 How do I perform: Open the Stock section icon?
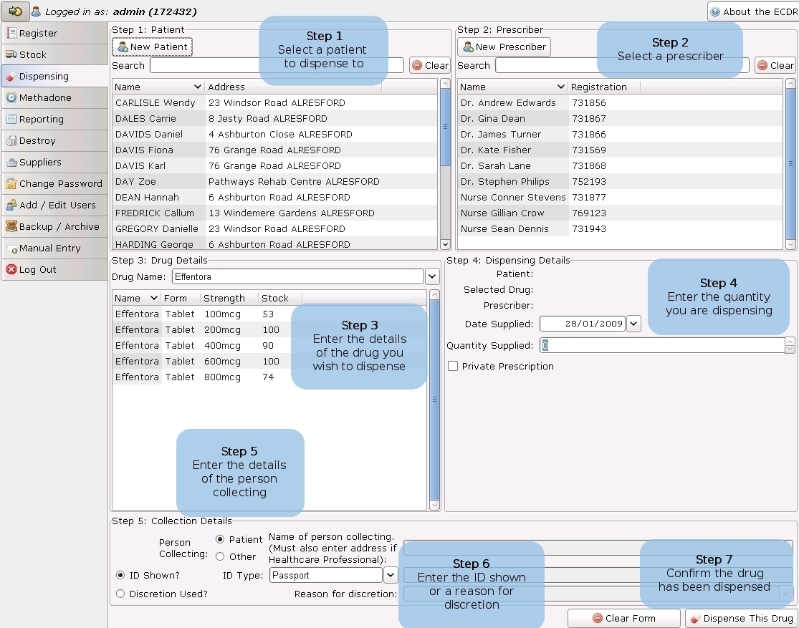point(11,54)
